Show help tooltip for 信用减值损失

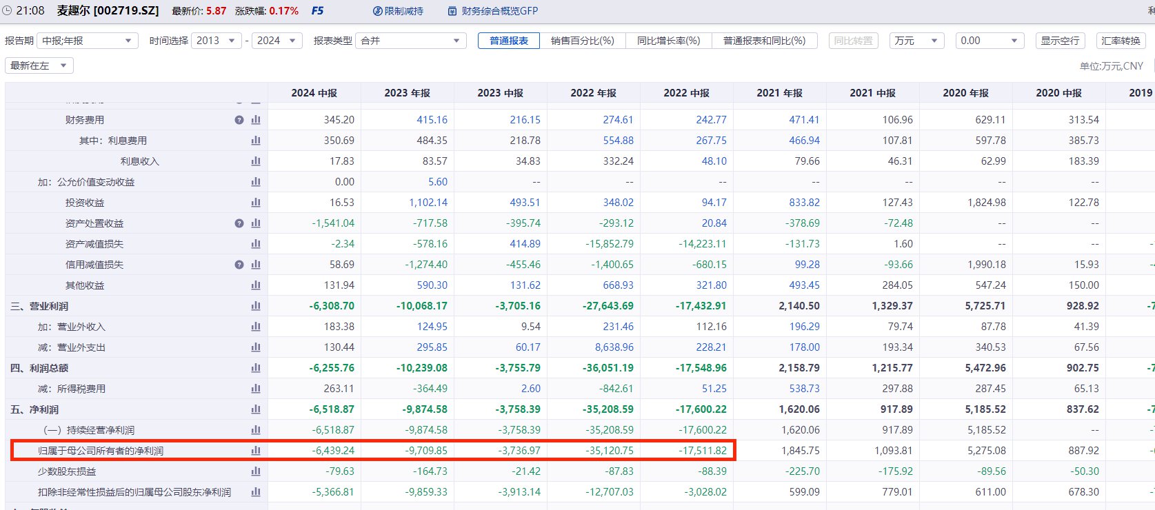[239, 265]
